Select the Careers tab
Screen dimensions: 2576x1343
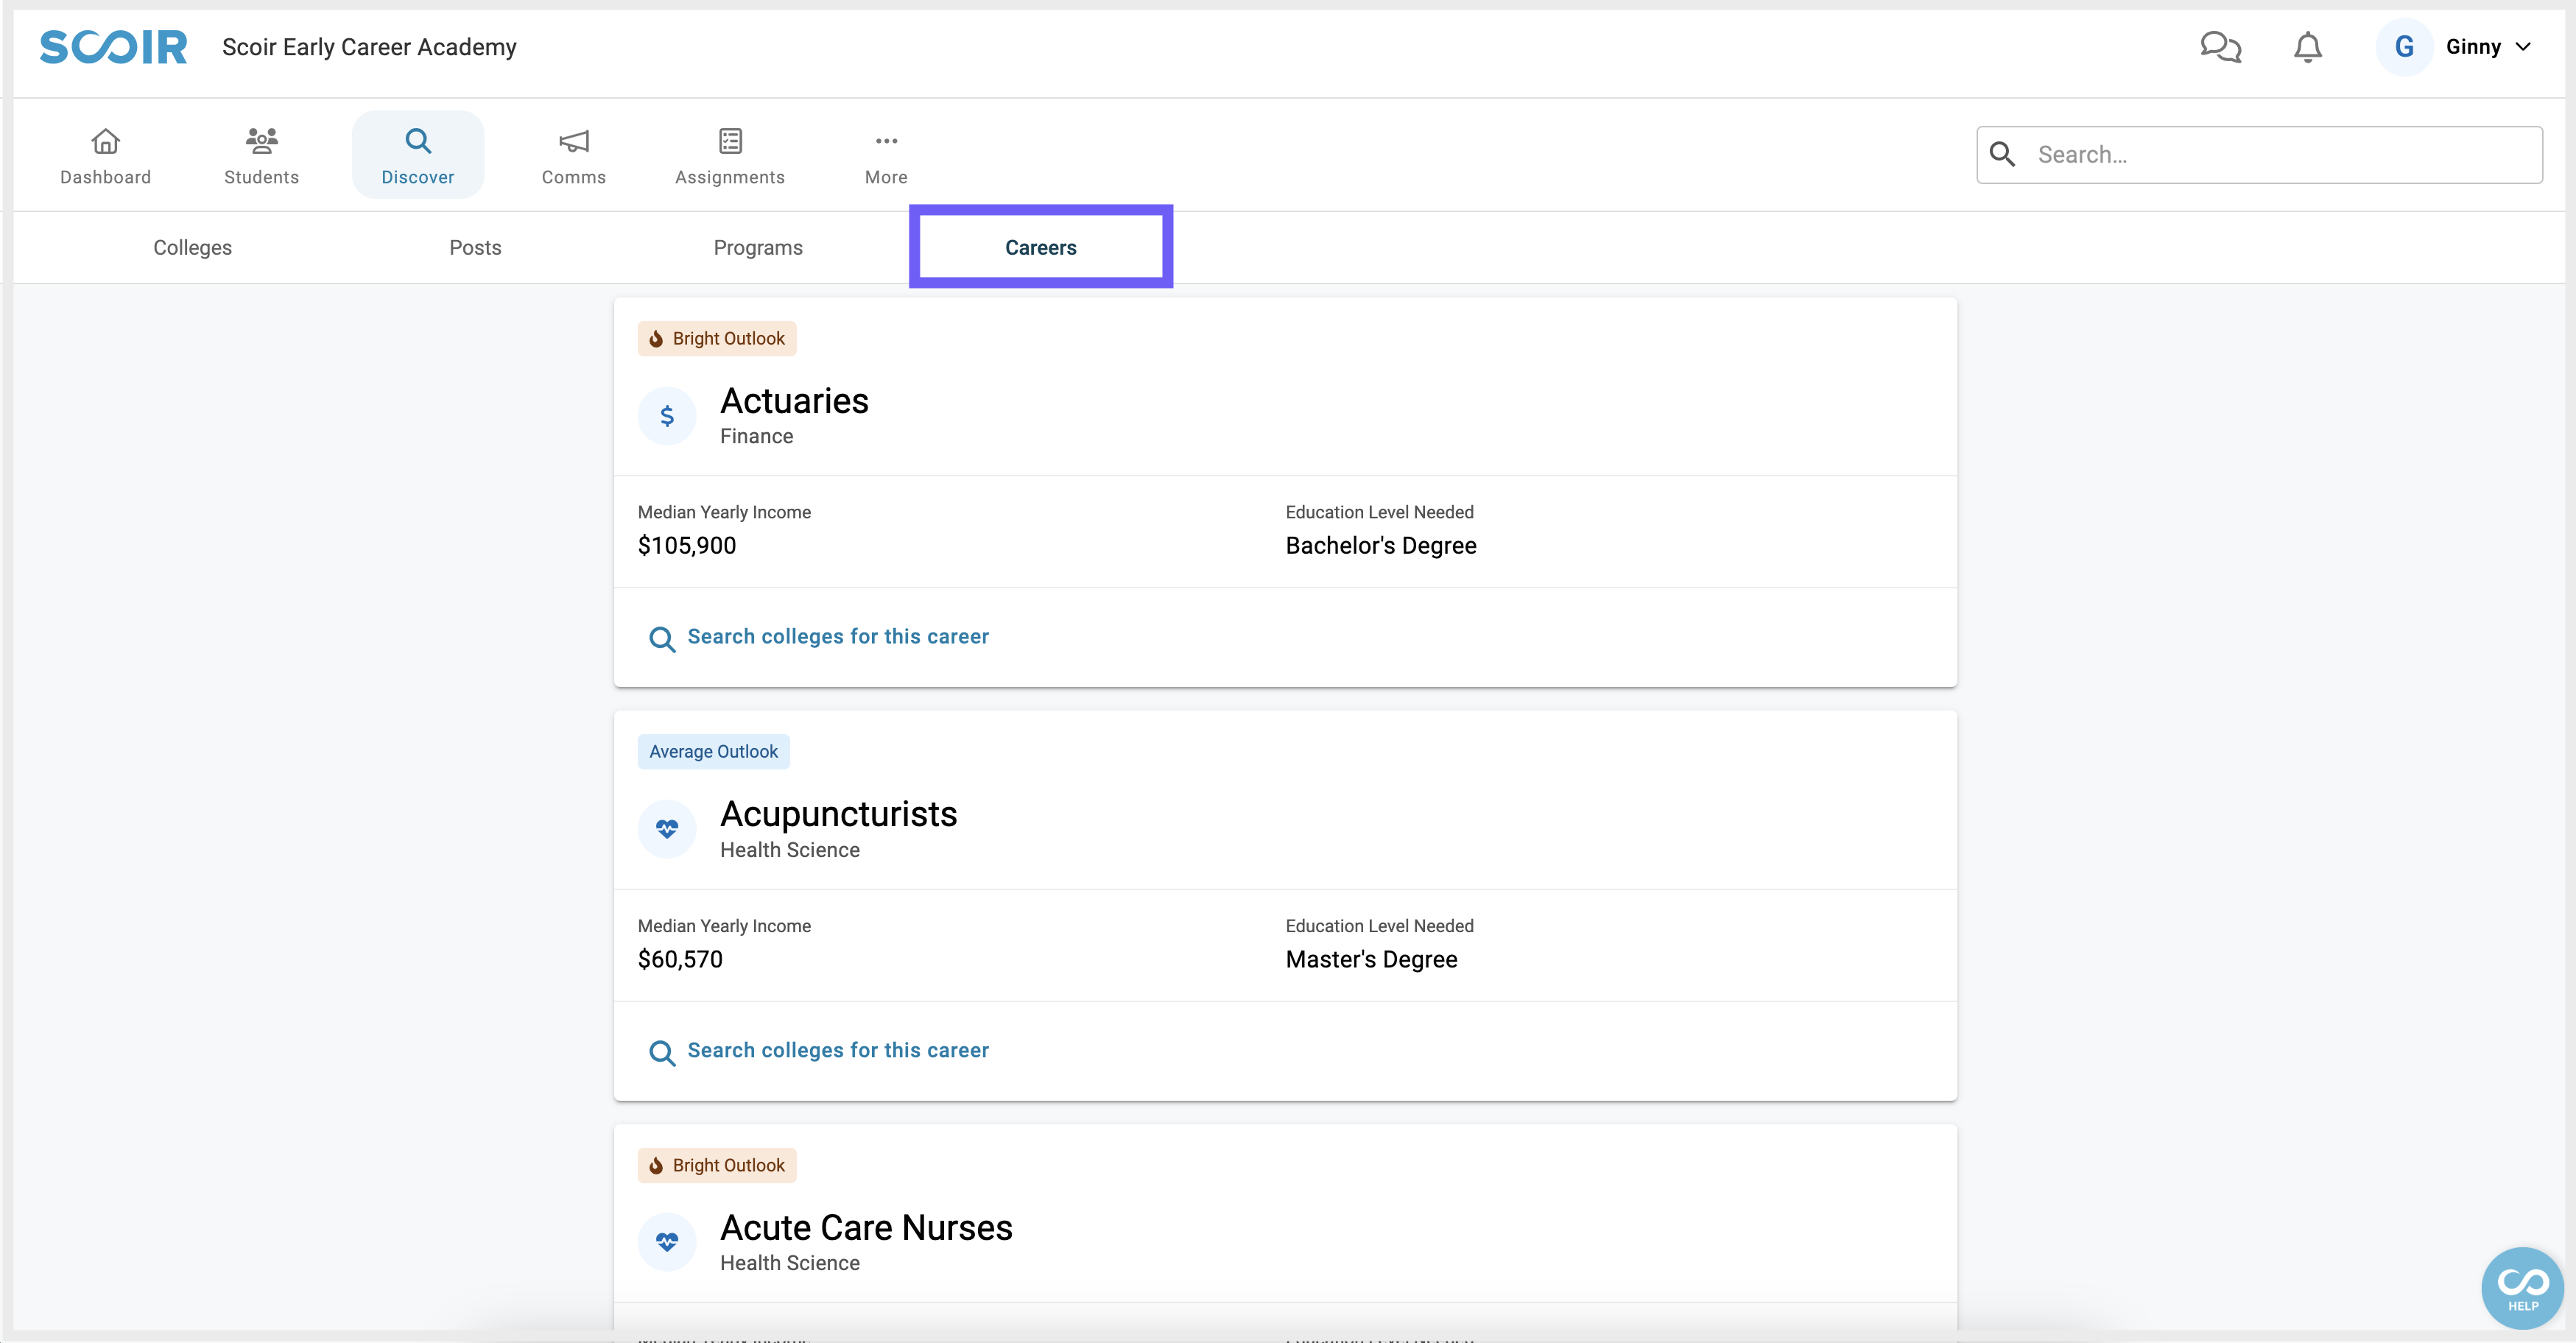pos(1041,248)
